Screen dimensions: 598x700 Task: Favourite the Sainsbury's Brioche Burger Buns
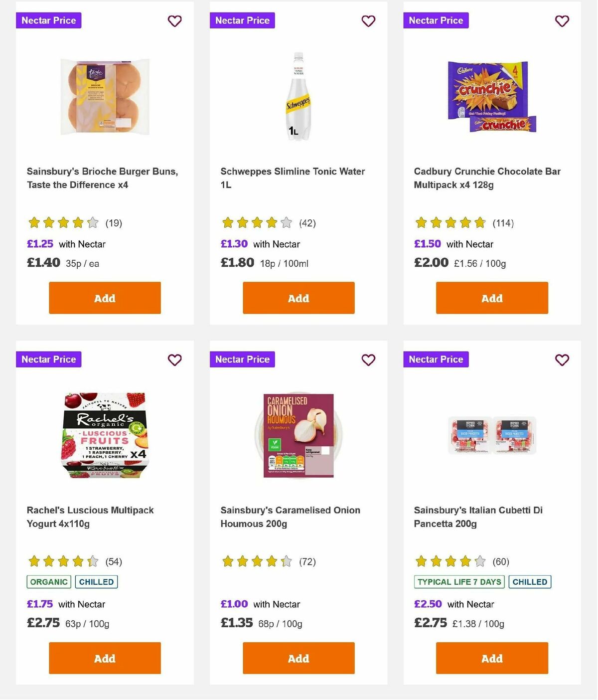[174, 21]
